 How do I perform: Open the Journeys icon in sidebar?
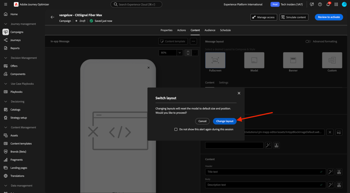pyautogui.click(x=6, y=40)
